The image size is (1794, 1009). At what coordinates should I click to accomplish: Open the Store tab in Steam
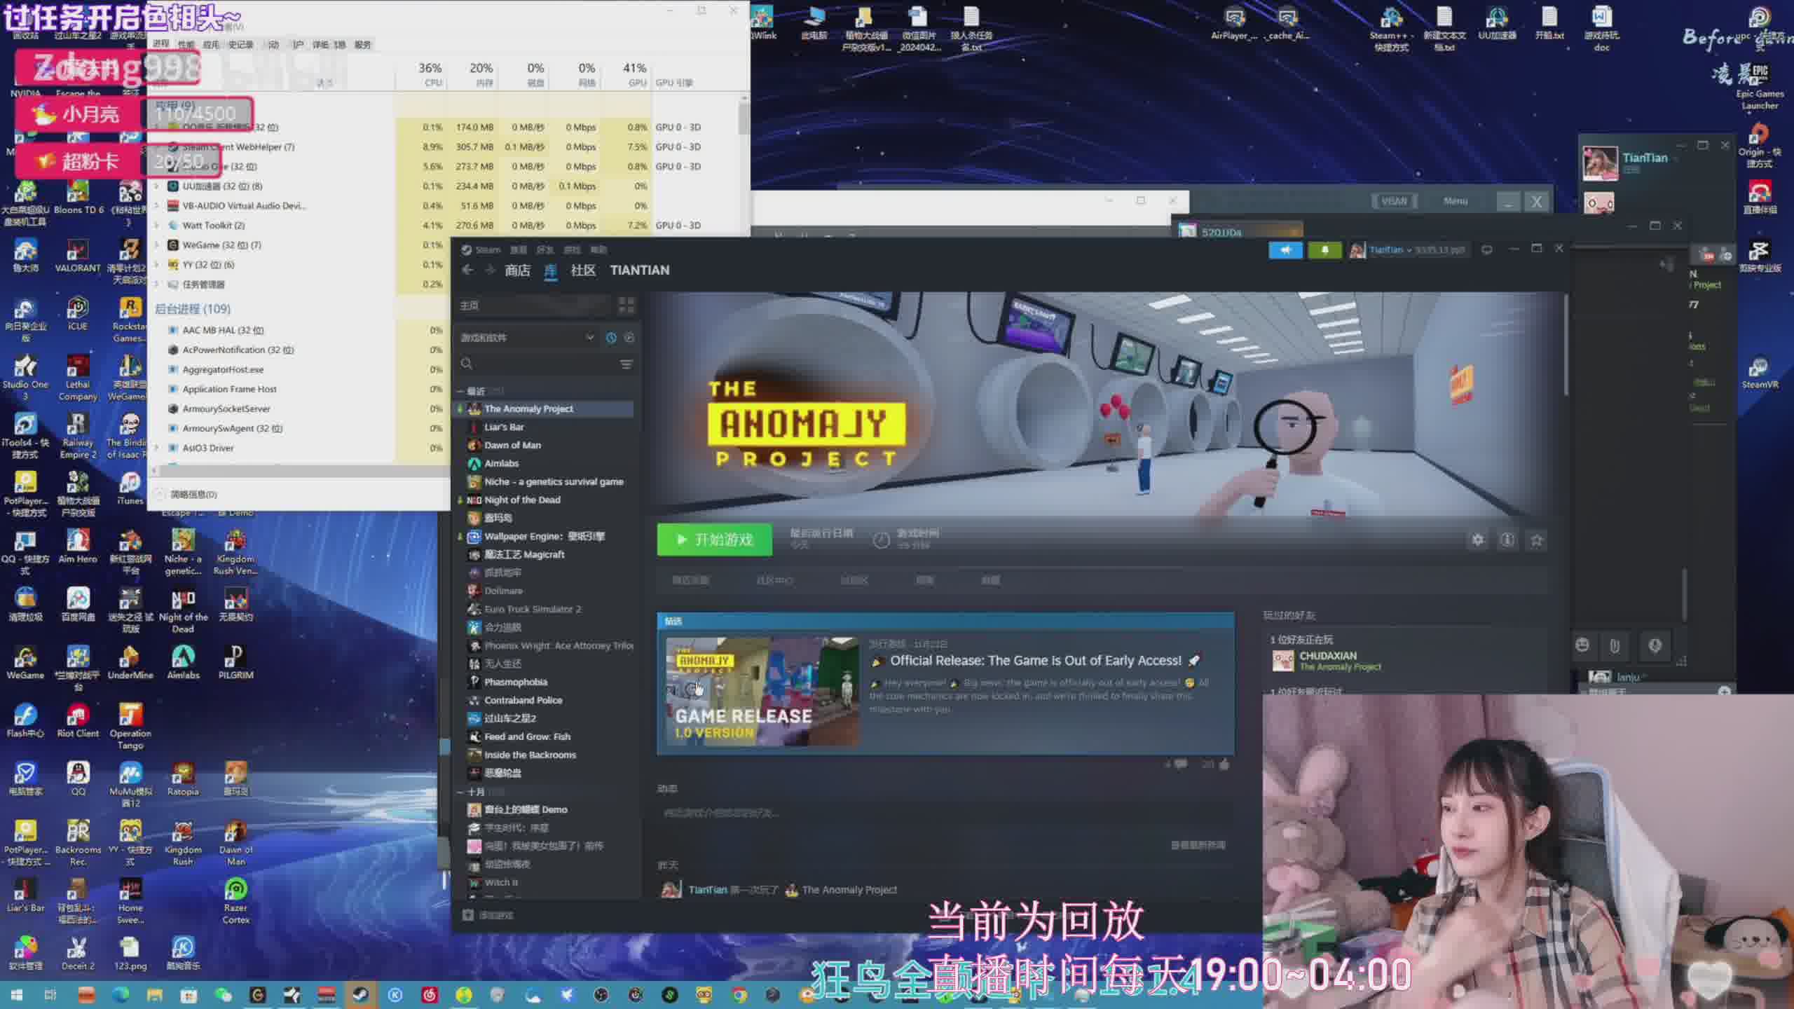(517, 270)
